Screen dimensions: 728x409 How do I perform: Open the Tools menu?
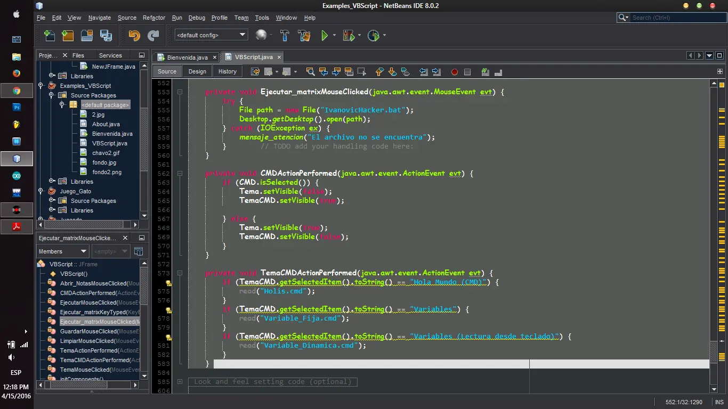click(x=262, y=18)
